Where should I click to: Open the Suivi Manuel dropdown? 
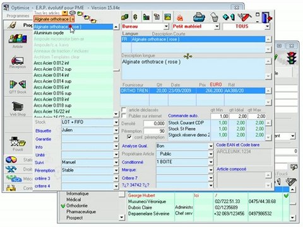click(x=116, y=162)
